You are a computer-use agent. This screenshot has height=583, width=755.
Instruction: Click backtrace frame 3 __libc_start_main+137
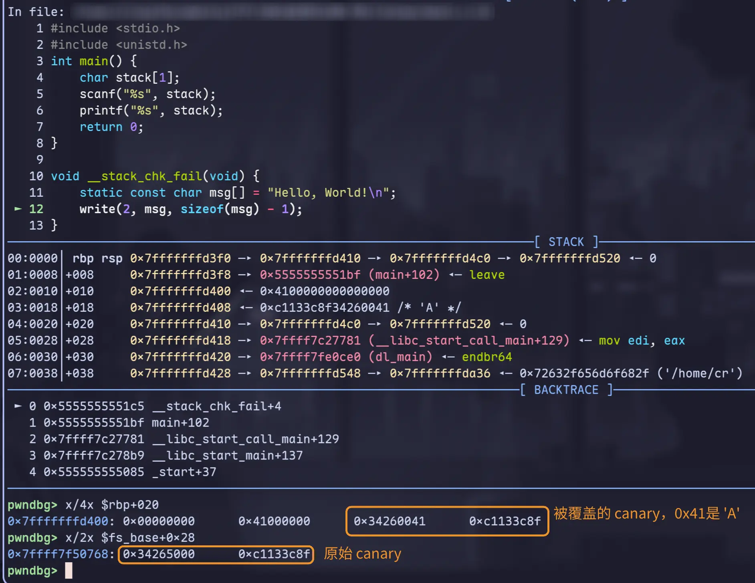166,456
